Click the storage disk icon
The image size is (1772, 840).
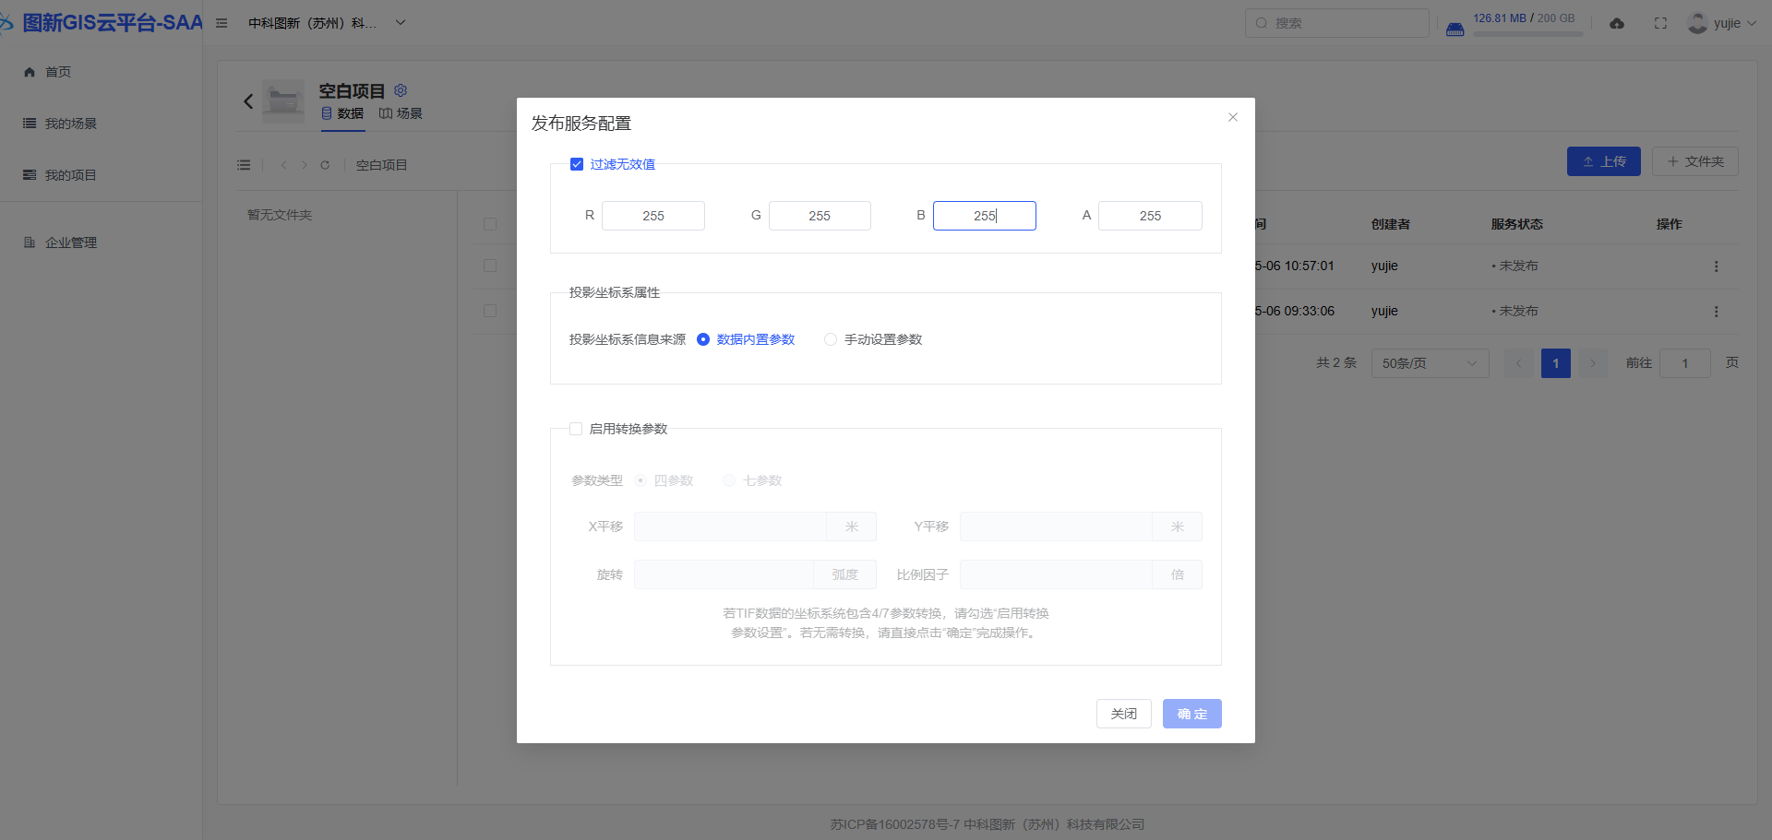(1455, 29)
